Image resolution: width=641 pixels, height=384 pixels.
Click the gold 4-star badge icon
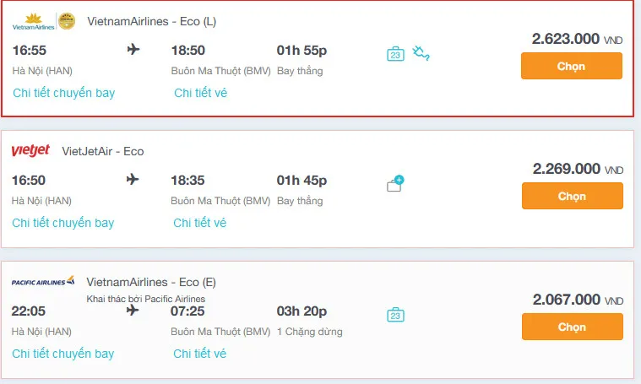(x=67, y=21)
